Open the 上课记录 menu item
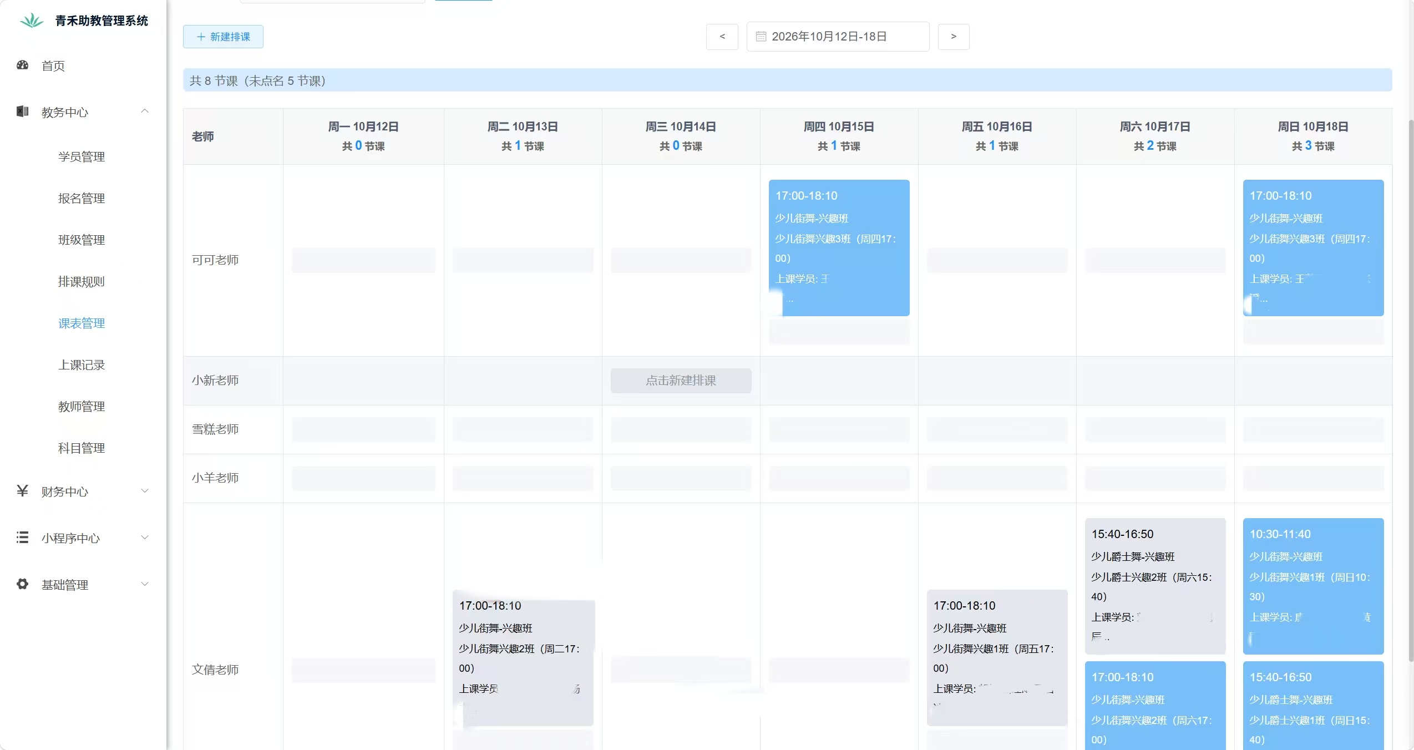Viewport: 1414px width, 750px height. click(x=82, y=365)
